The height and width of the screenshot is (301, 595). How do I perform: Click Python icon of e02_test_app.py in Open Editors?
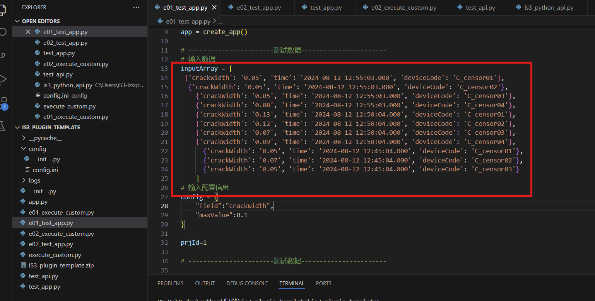point(37,42)
